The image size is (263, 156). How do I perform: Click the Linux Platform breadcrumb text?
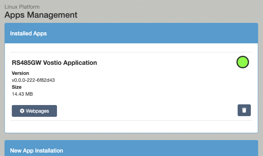pyautogui.click(x=22, y=7)
